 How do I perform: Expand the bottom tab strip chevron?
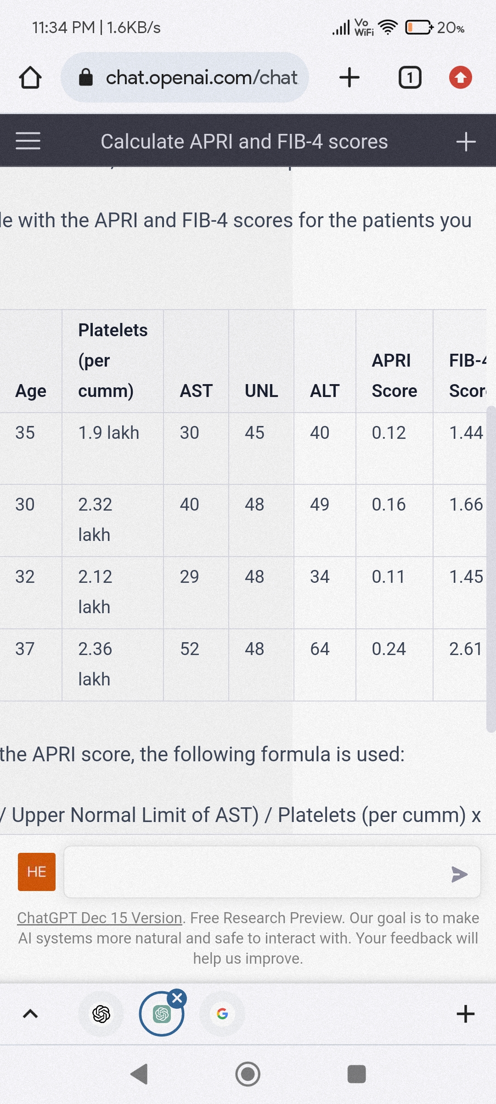point(30,1014)
